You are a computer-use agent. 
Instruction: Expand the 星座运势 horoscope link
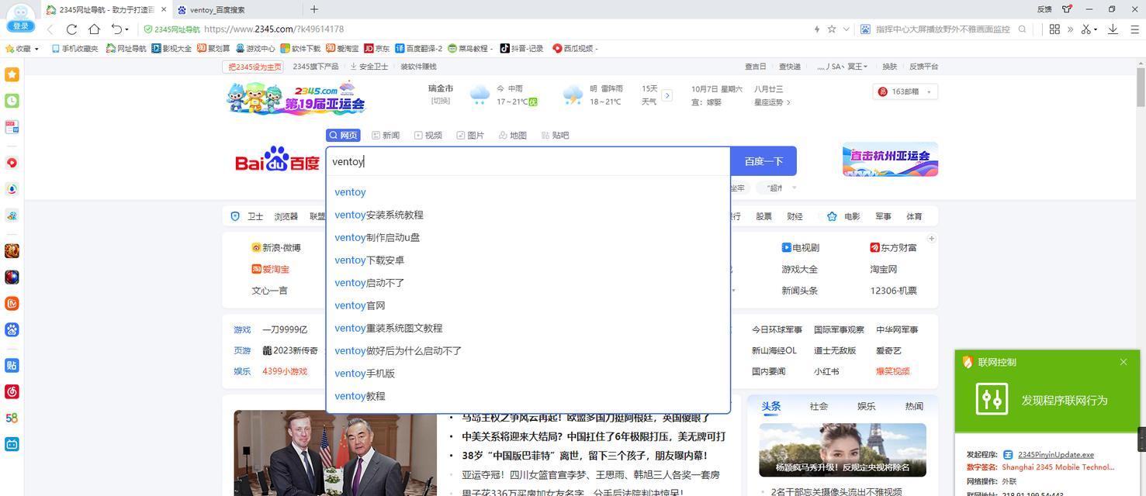tap(772, 102)
